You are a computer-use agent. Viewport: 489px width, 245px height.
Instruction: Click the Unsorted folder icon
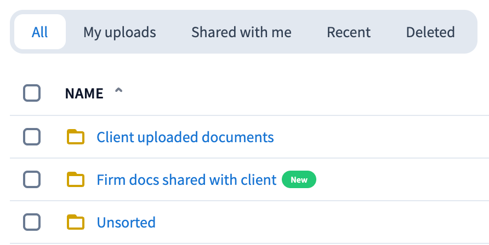point(76,222)
